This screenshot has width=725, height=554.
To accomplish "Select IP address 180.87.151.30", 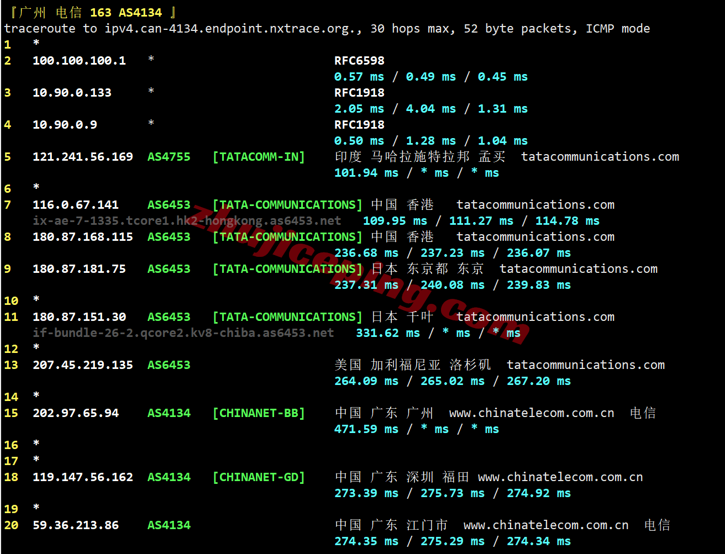I will 79,317.
